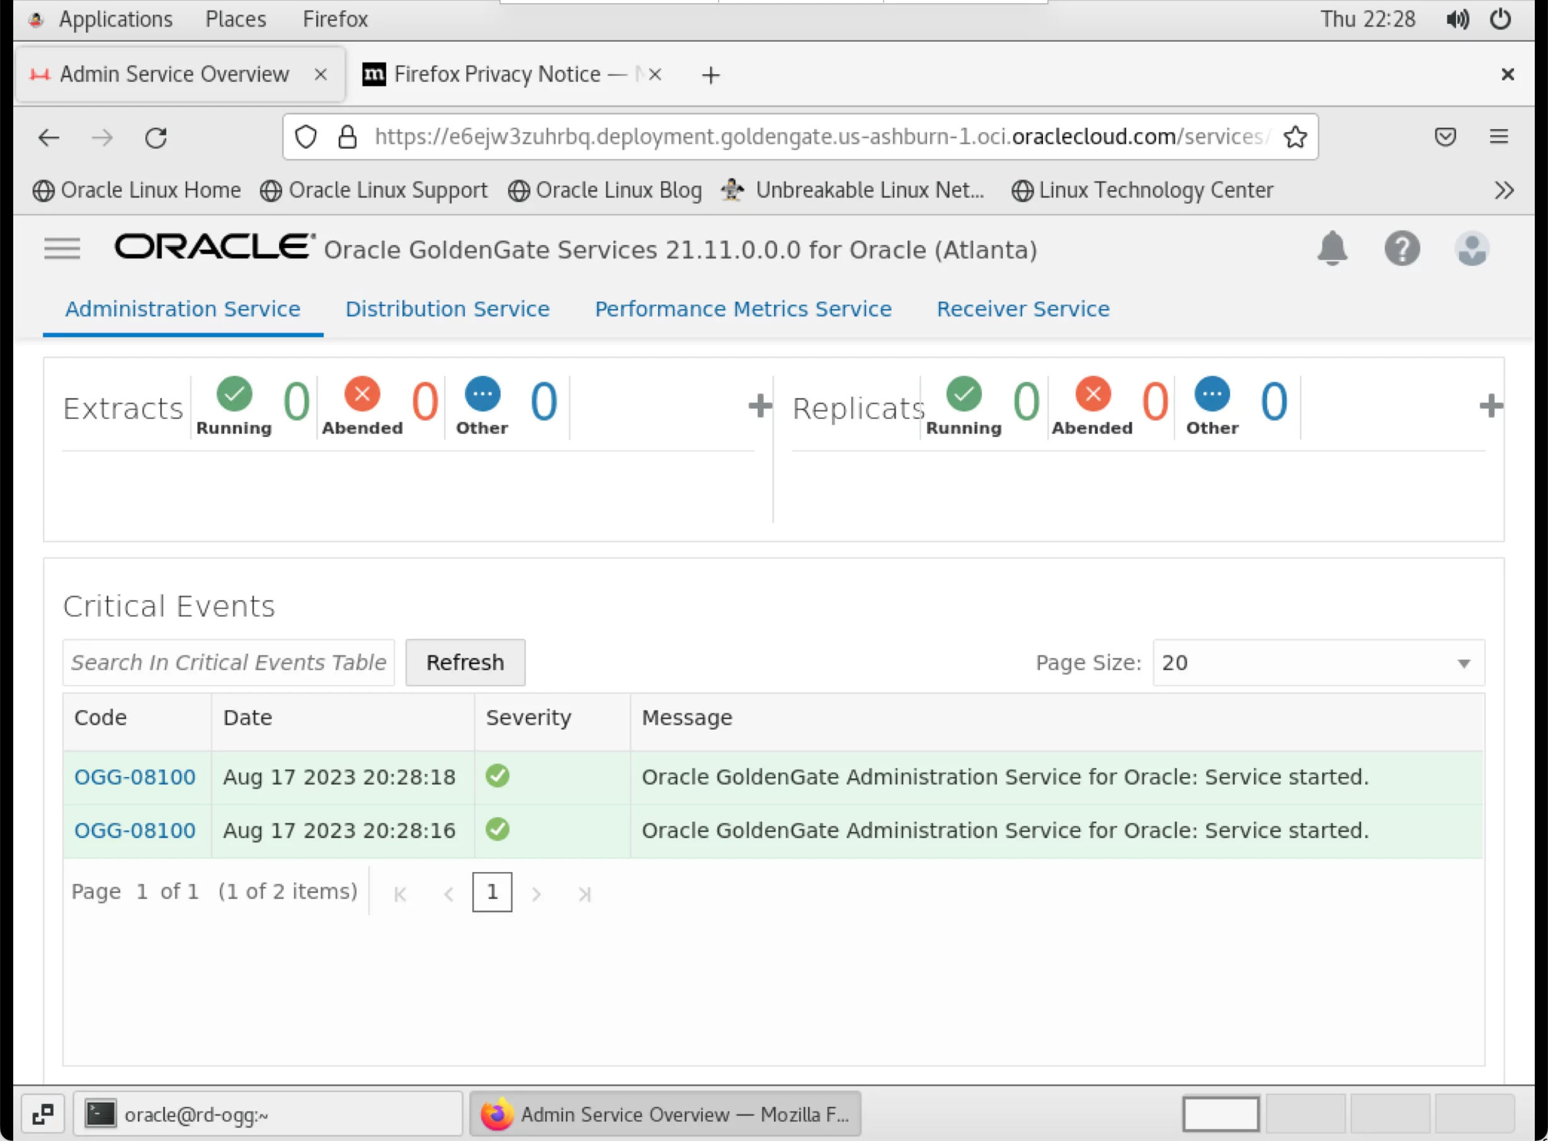Open the Applications menu
Screen dimensions: 1548x1141
pos(115,20)
